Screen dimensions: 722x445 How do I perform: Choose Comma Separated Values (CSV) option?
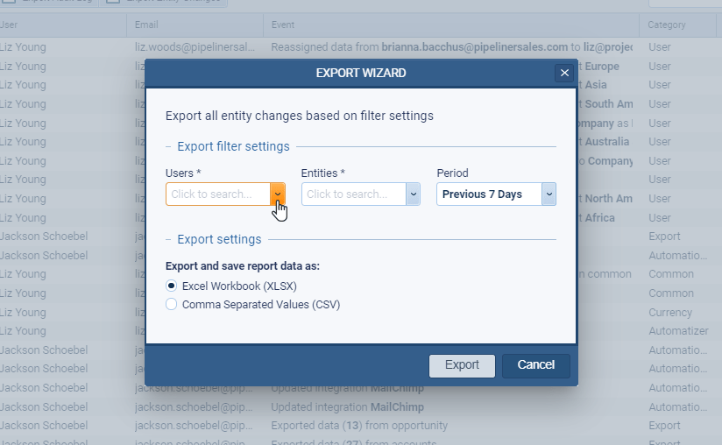point(172,305)
